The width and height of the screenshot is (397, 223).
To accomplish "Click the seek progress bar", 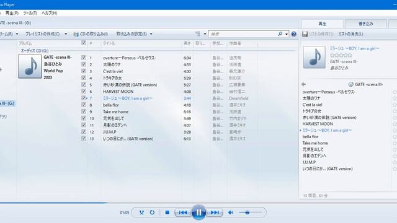I will click(198, 203).
